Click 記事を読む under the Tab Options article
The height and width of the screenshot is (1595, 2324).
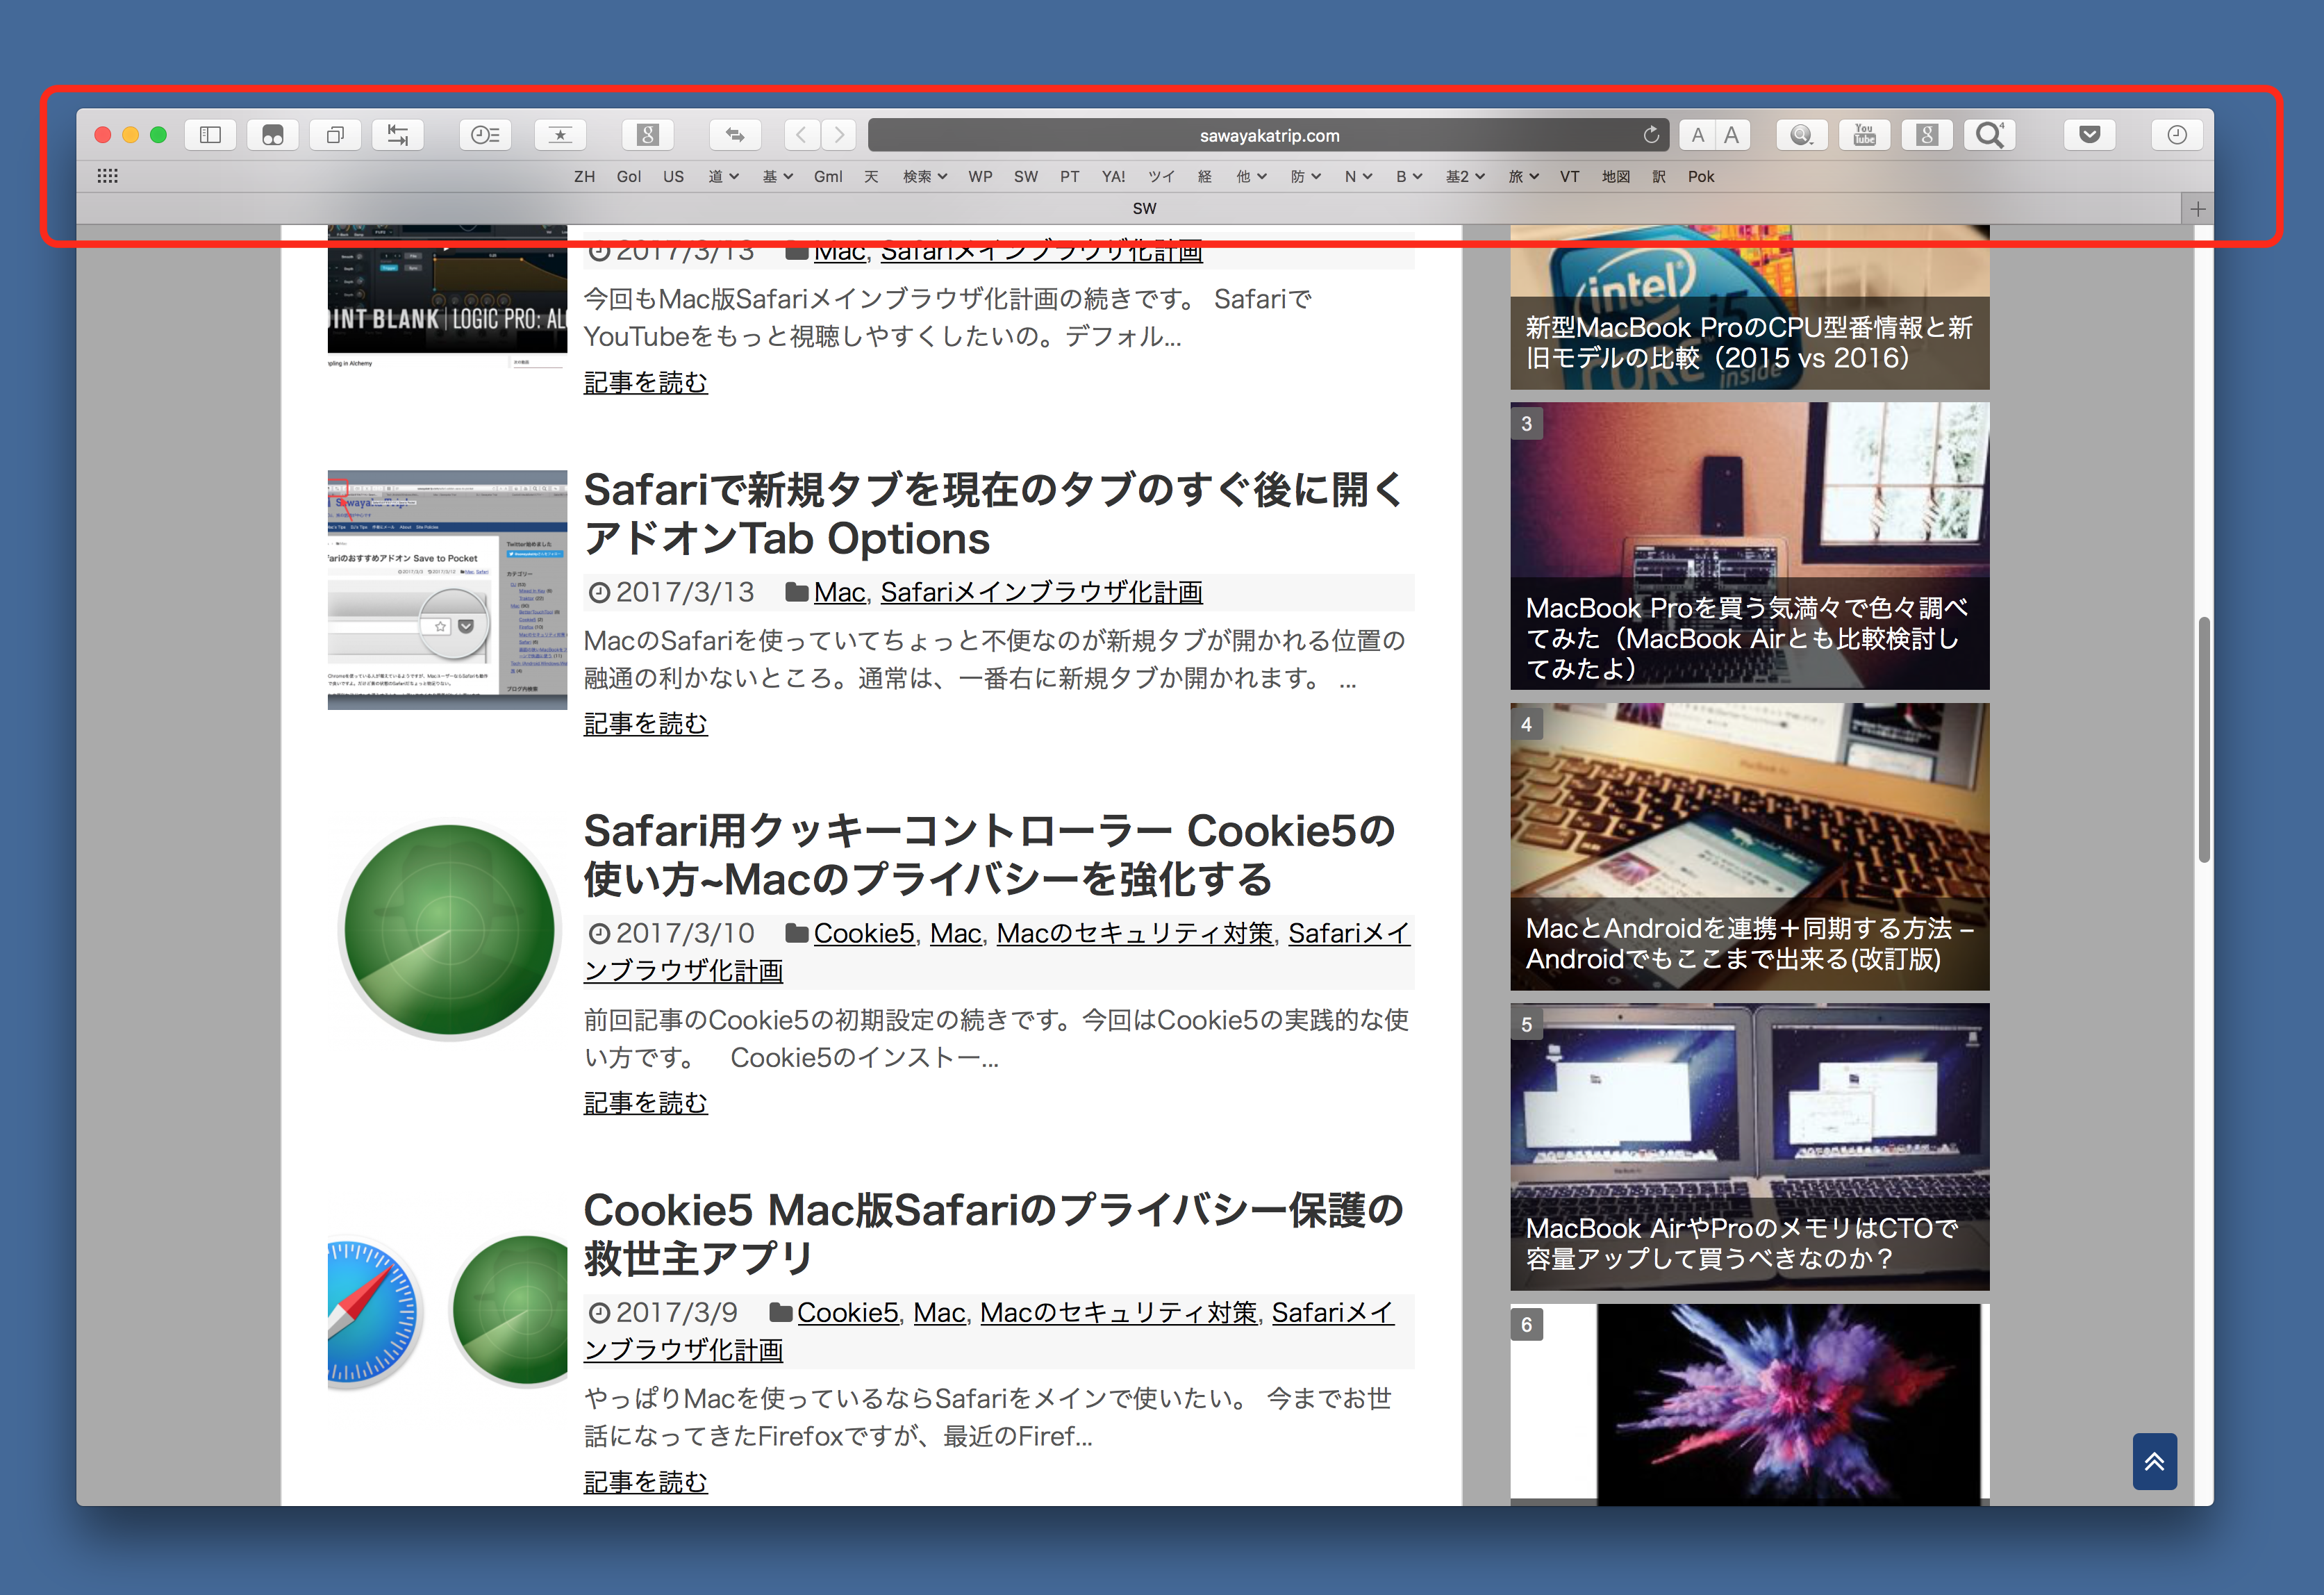coord(645,723)
